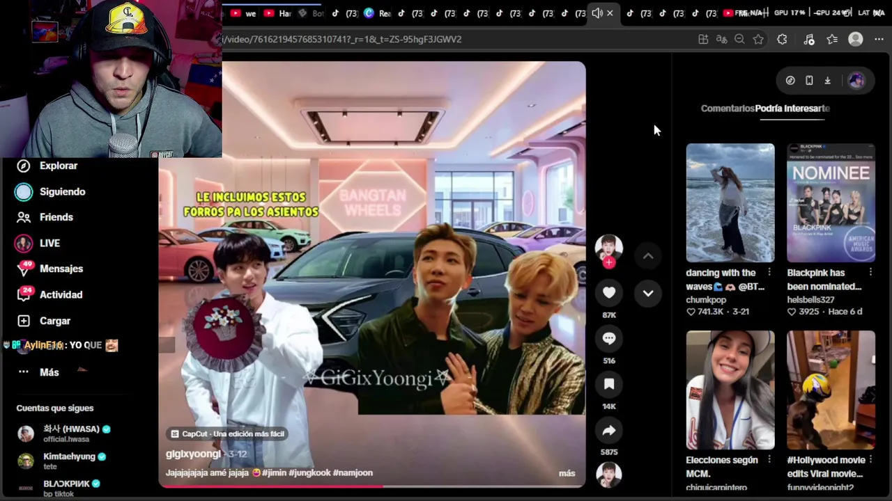Click the browser address bar URL
This screenshot has height=501, width=892.
tap(341, 39)
